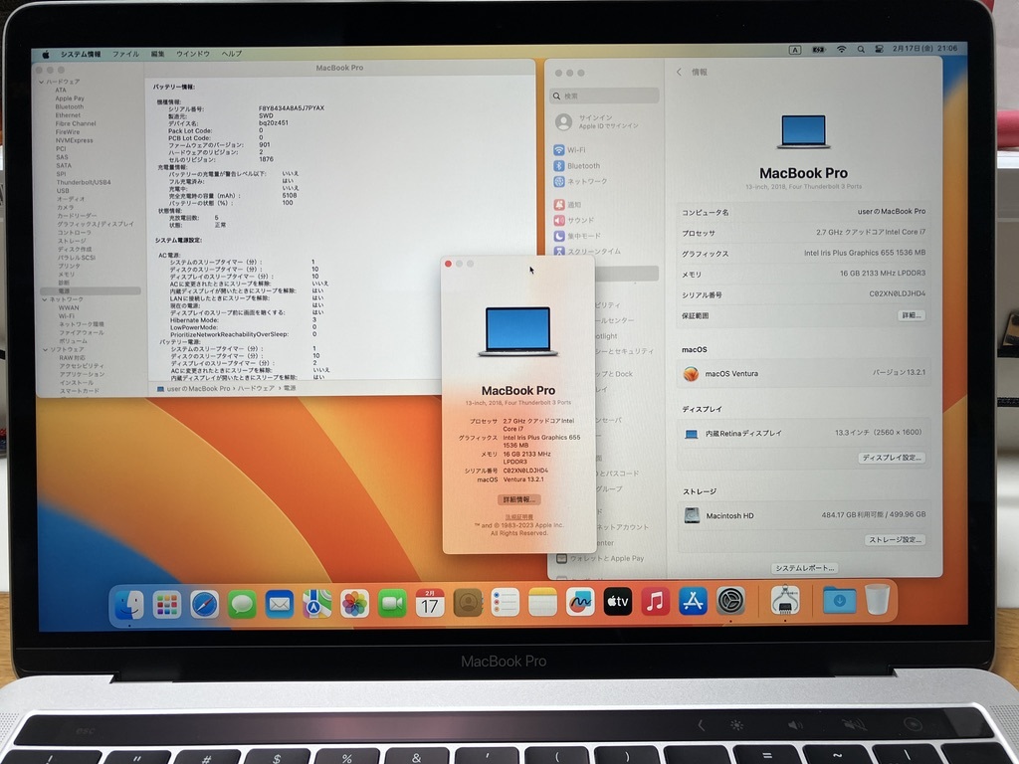This screenshot has height=764, width=1019.
Task: Select ファイアウォール under ネットワーク tree
Action: point(82,332)
